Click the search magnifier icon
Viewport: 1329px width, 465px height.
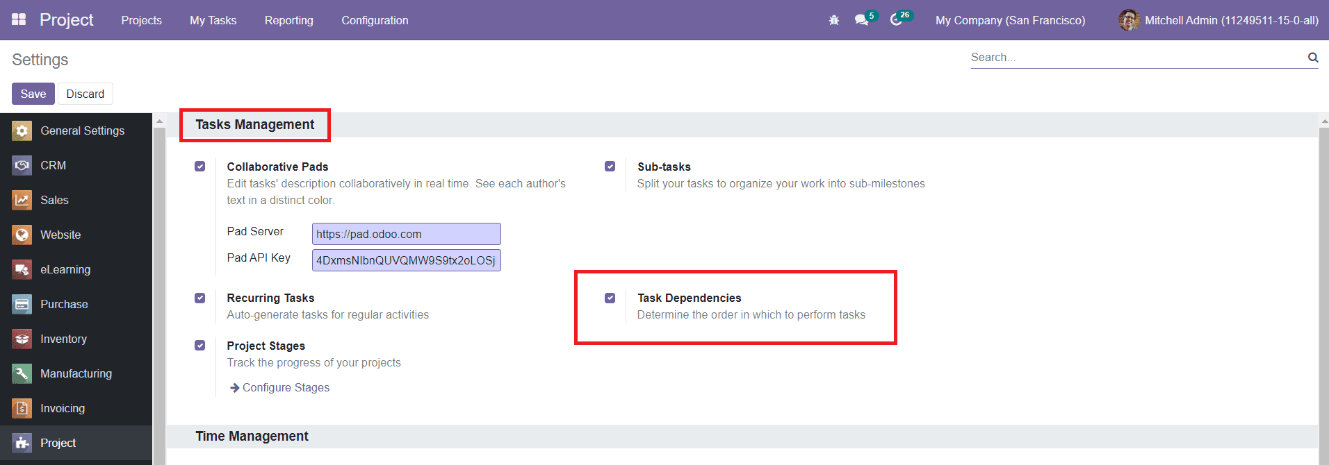pyautogui.click(x=1312, y=58)
